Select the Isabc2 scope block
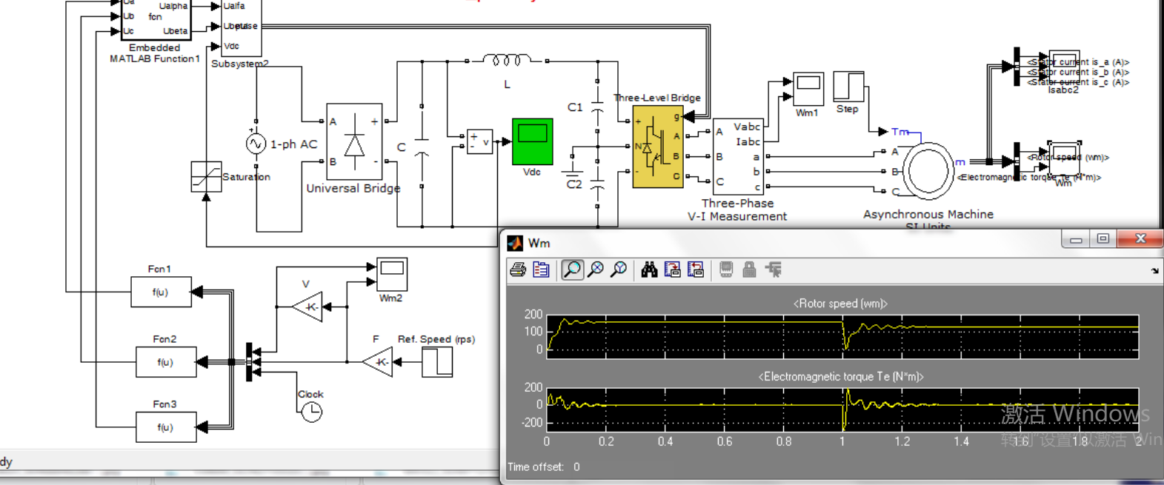The height and width of the screenshot is (485, 1164). [1063, 67]
